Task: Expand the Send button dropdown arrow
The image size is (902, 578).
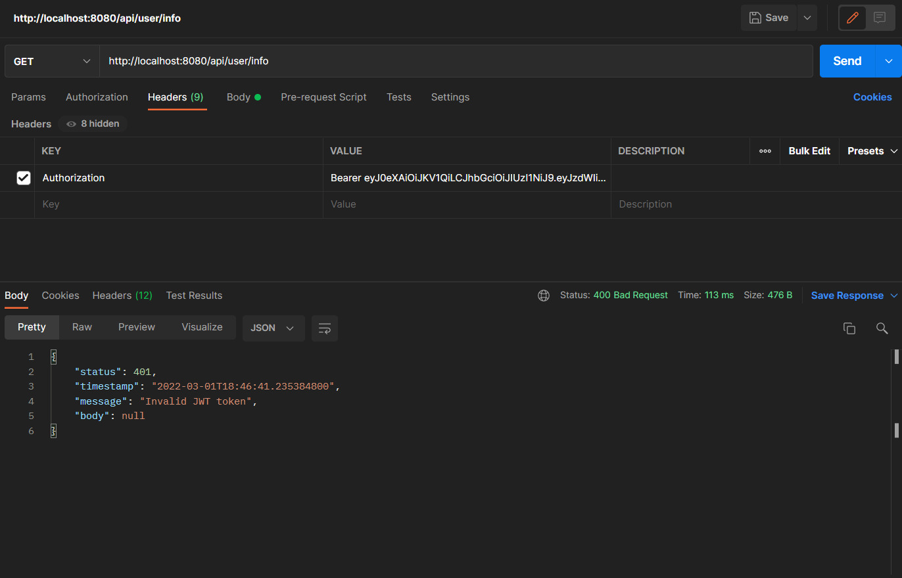Action: [889, 61]
